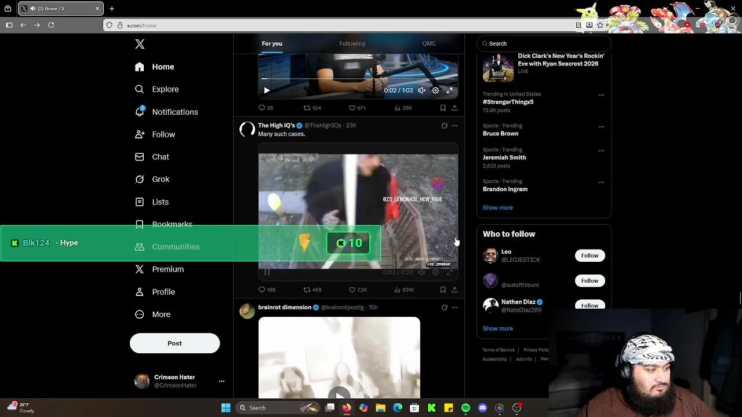Show more trending topics

[497, 207]
